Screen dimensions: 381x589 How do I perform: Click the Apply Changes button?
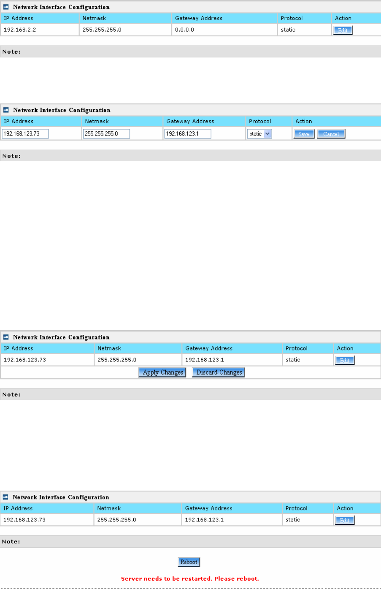click(162, 372)
